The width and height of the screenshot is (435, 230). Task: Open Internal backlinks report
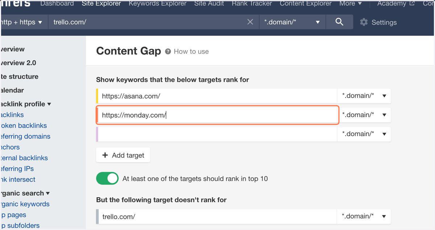tap(24, 158)
